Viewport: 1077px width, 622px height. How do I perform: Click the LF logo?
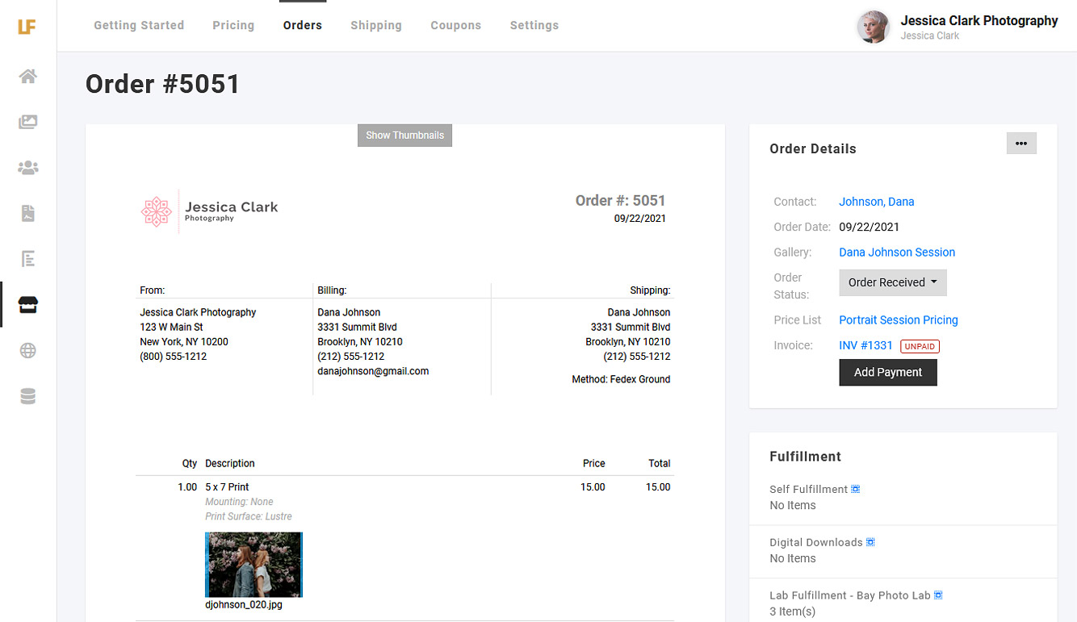(x=27, y=27)
